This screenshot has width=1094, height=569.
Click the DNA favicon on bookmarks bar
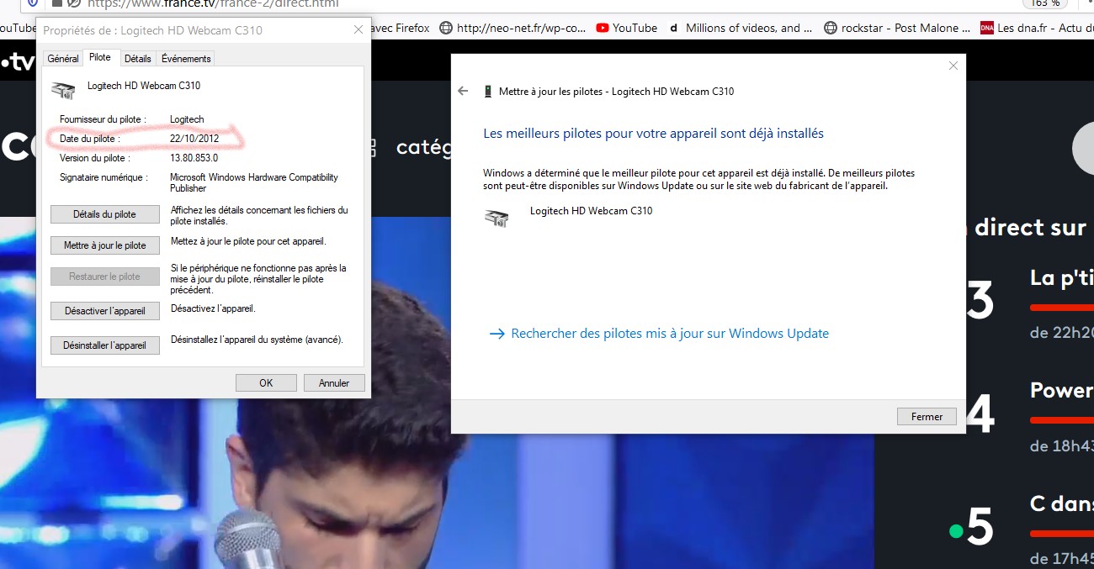[x=986, y=28]
